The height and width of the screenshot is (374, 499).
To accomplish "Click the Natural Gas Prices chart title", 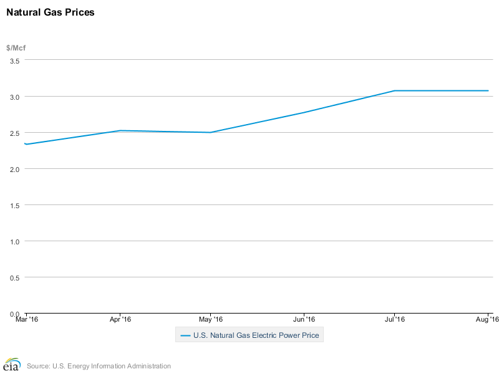I will [51, 12].
